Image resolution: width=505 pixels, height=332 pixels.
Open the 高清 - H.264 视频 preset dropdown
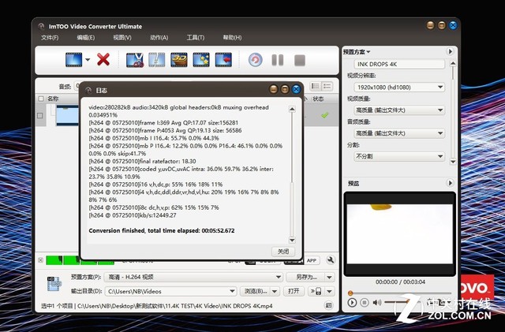193,278
